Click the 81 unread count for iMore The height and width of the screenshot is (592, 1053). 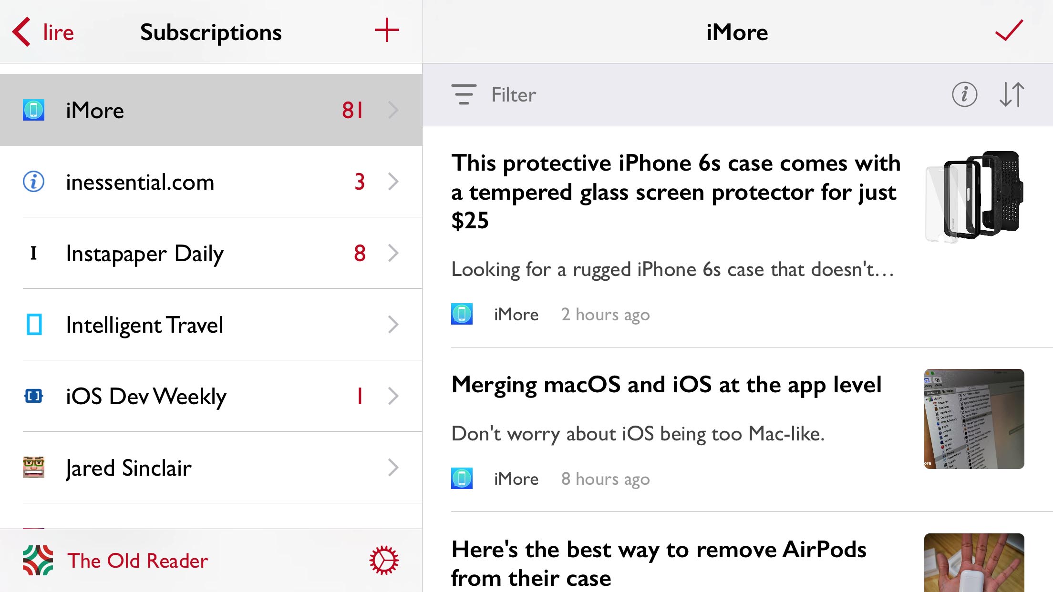(x=353, y=110)
